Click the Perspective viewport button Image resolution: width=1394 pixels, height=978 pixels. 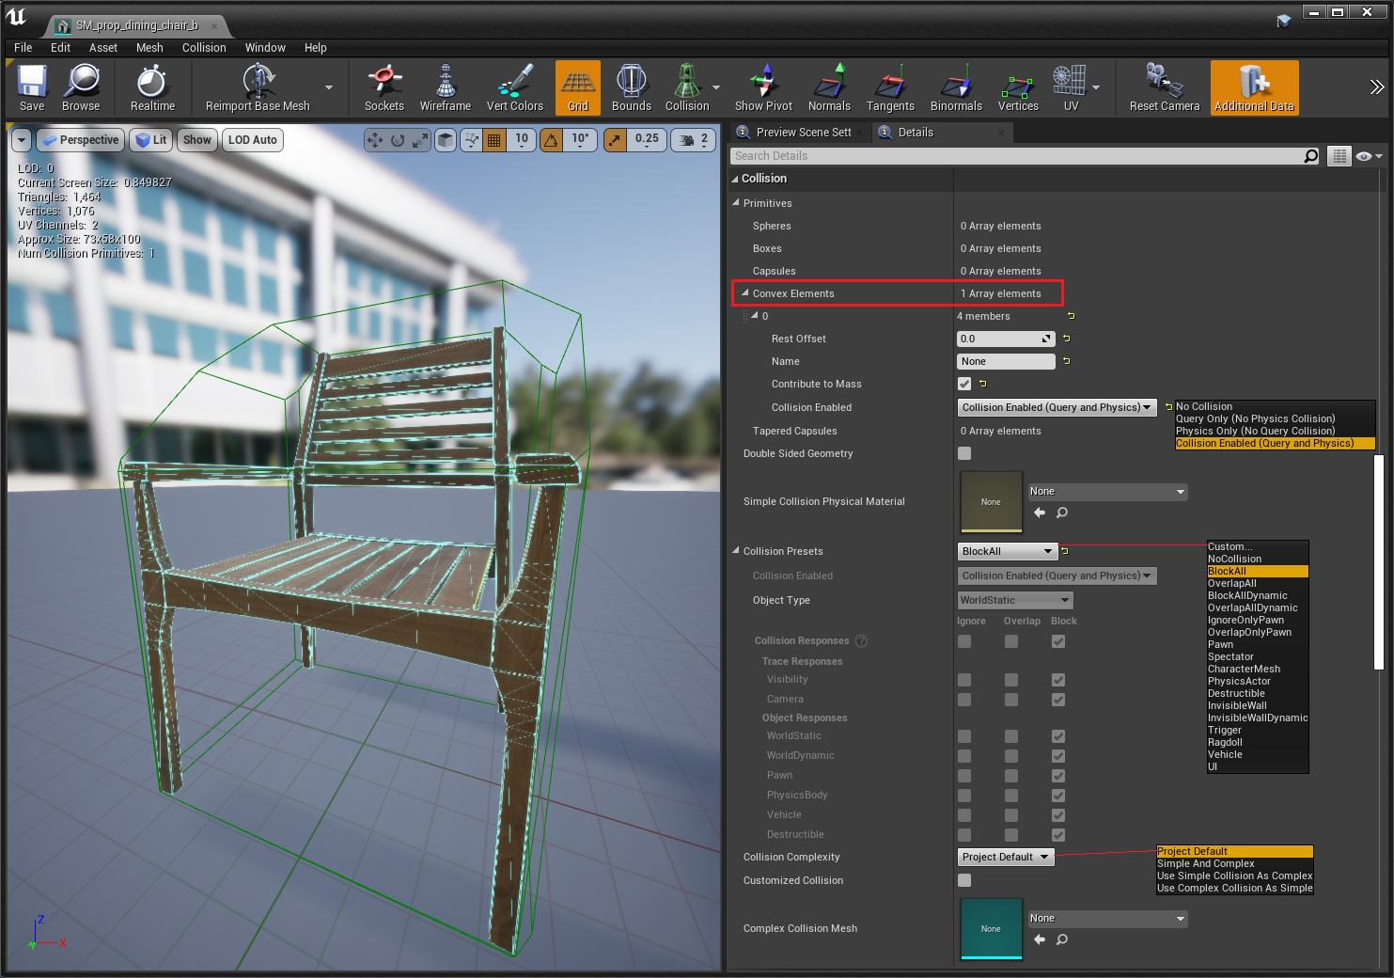(x=80, y=140)
